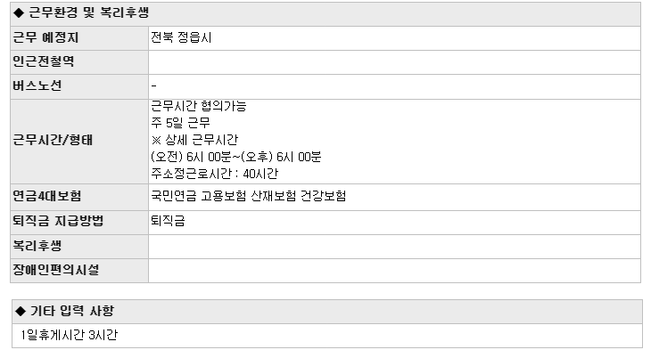Select the 연금4대보험 label cell

[x=79, y=197]
